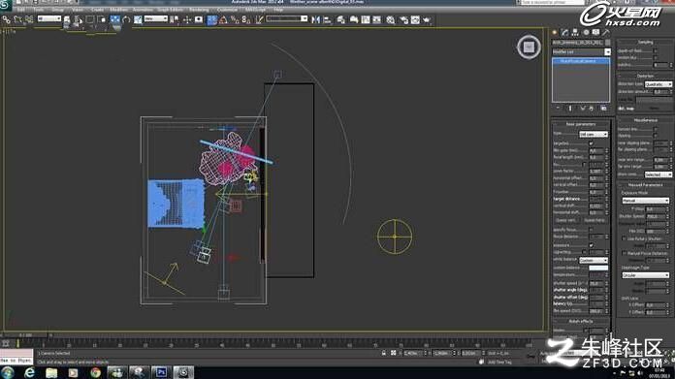675x379 pixels.
Task: Open the Rendering menu
Action: pos(199,9)
